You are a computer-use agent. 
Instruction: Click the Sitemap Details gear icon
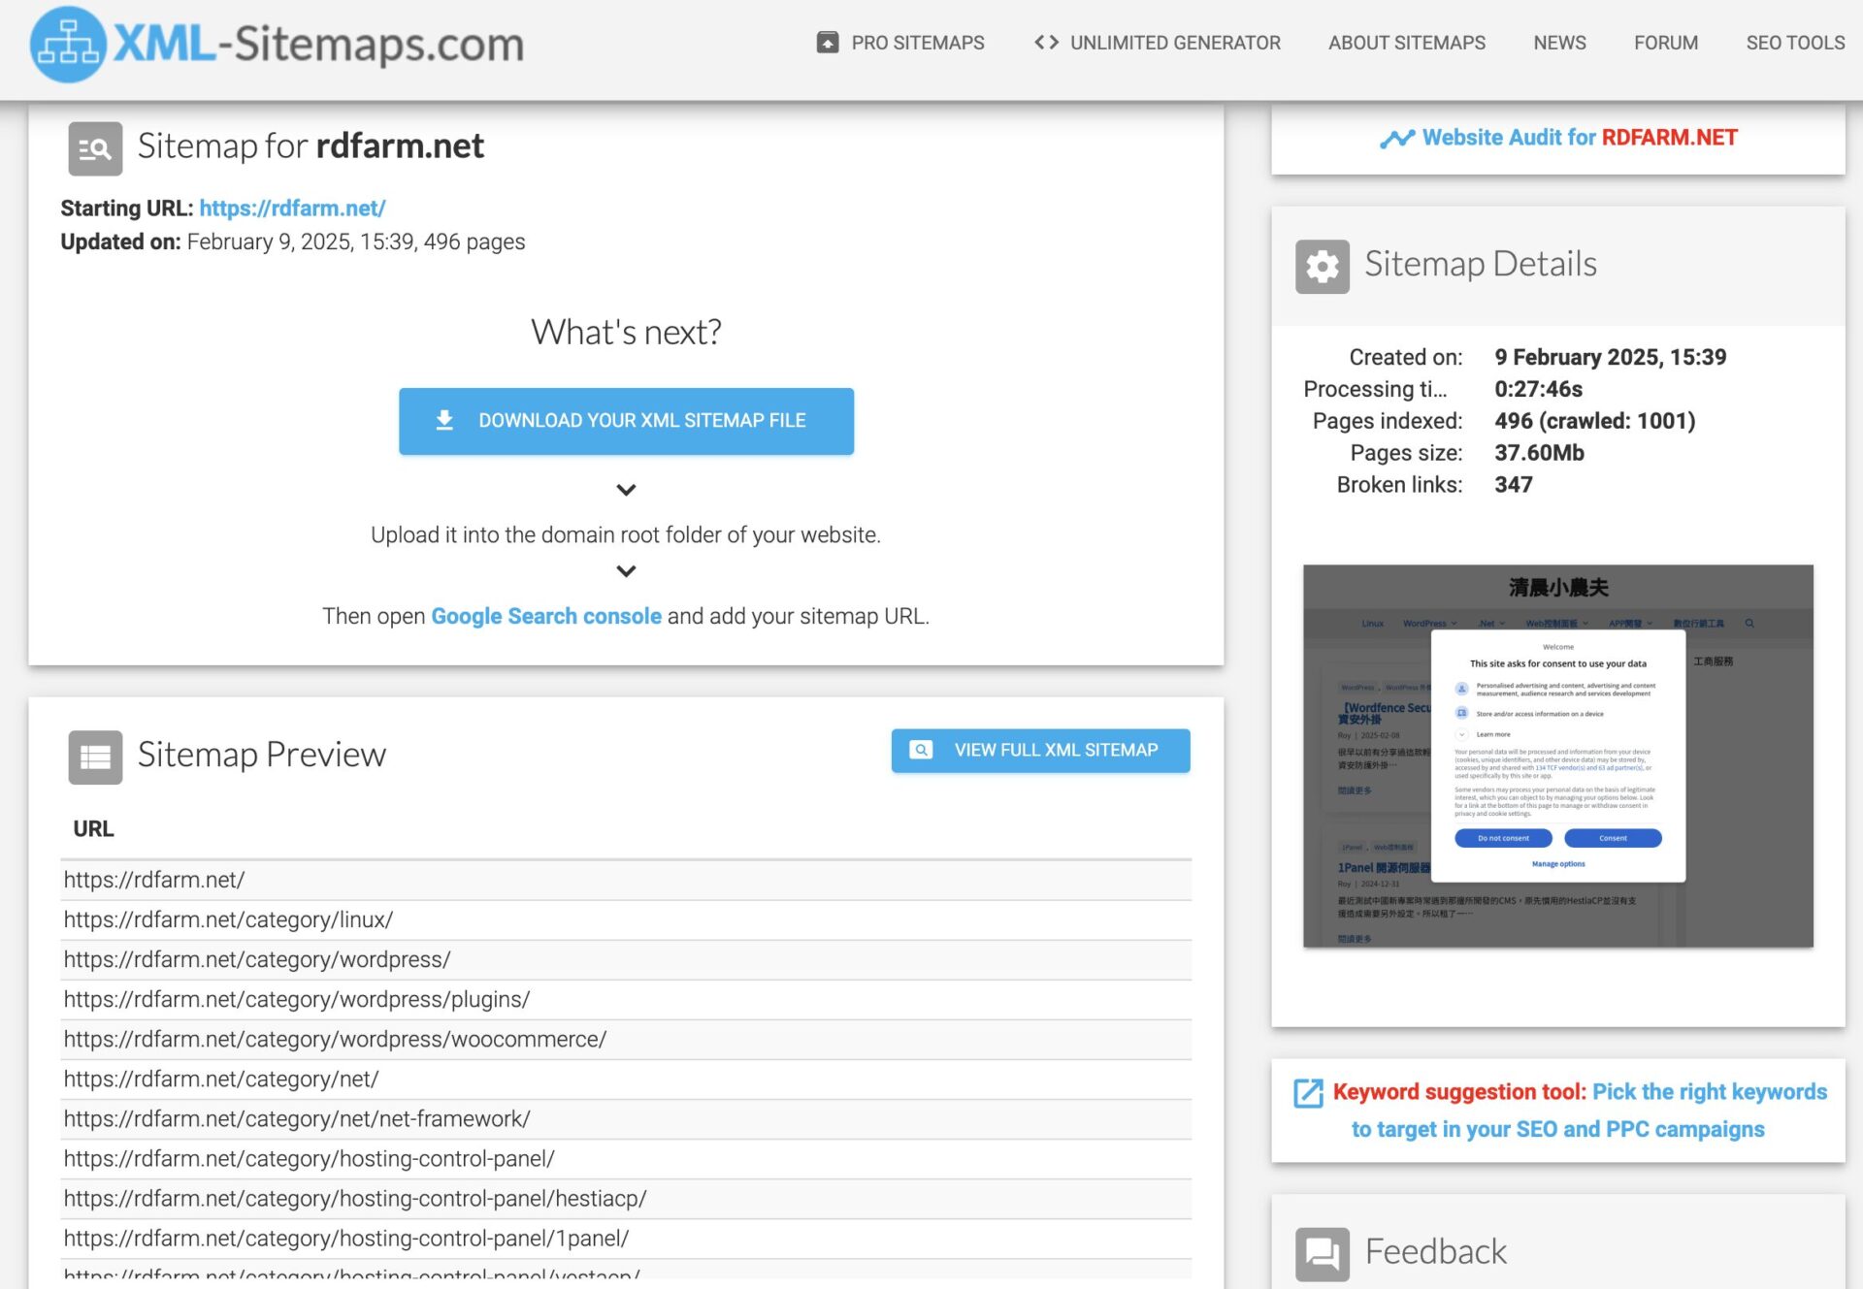point(1322,266)
